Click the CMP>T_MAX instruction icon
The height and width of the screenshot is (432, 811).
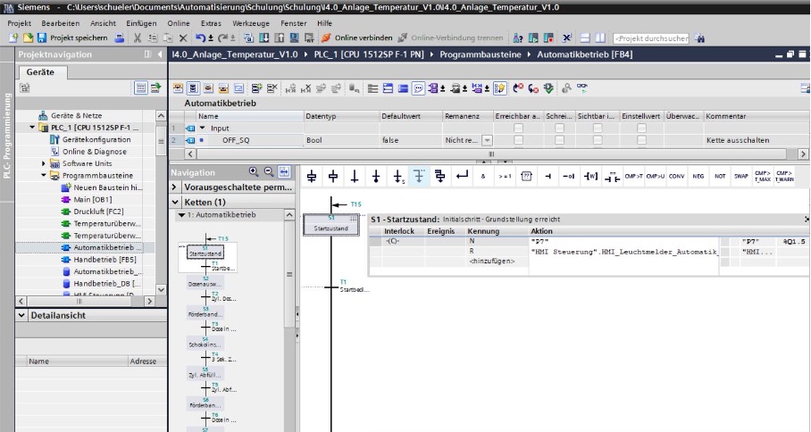(x=762, y=176)
